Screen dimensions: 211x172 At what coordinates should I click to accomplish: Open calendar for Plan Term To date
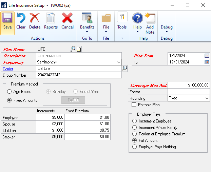coord(207,62)
